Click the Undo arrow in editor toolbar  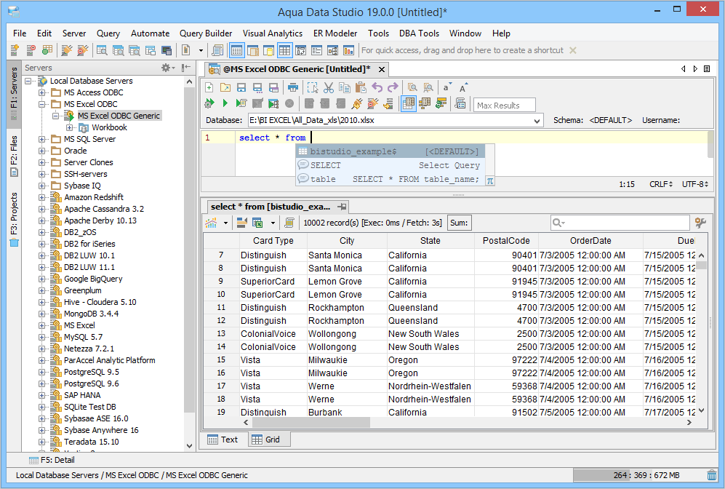(377, 87)
